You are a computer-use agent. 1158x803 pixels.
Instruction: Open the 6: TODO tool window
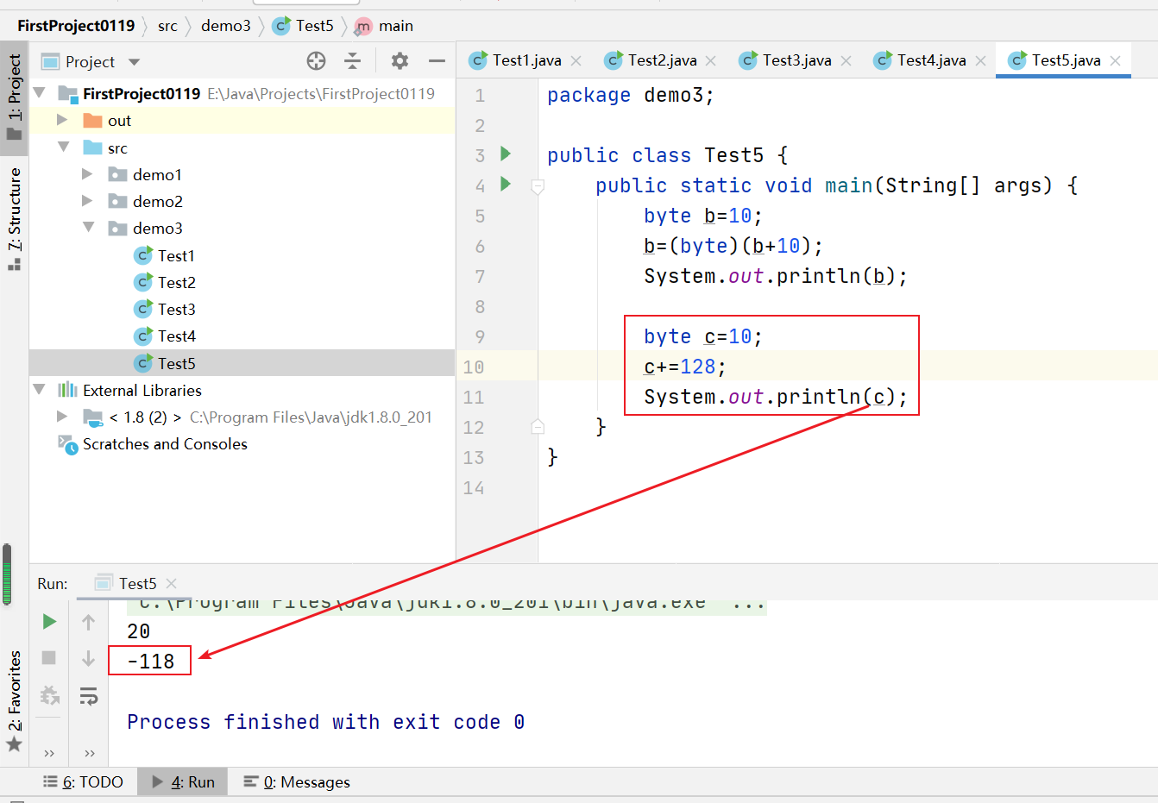tap(83, 782)
